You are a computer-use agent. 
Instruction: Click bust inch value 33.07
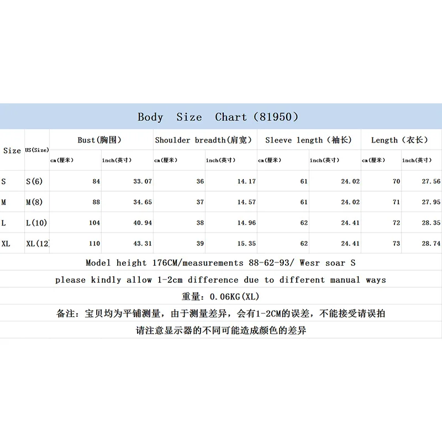coord(143,181)
